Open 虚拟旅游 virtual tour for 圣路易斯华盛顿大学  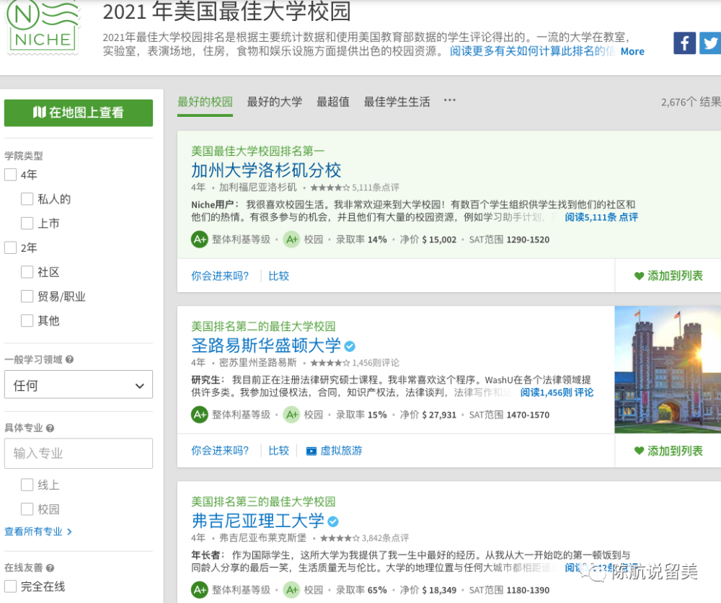coord(335,451)
